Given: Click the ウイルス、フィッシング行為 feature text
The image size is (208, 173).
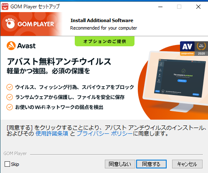Looking at the screenshot, I should (x=74, y=87).
